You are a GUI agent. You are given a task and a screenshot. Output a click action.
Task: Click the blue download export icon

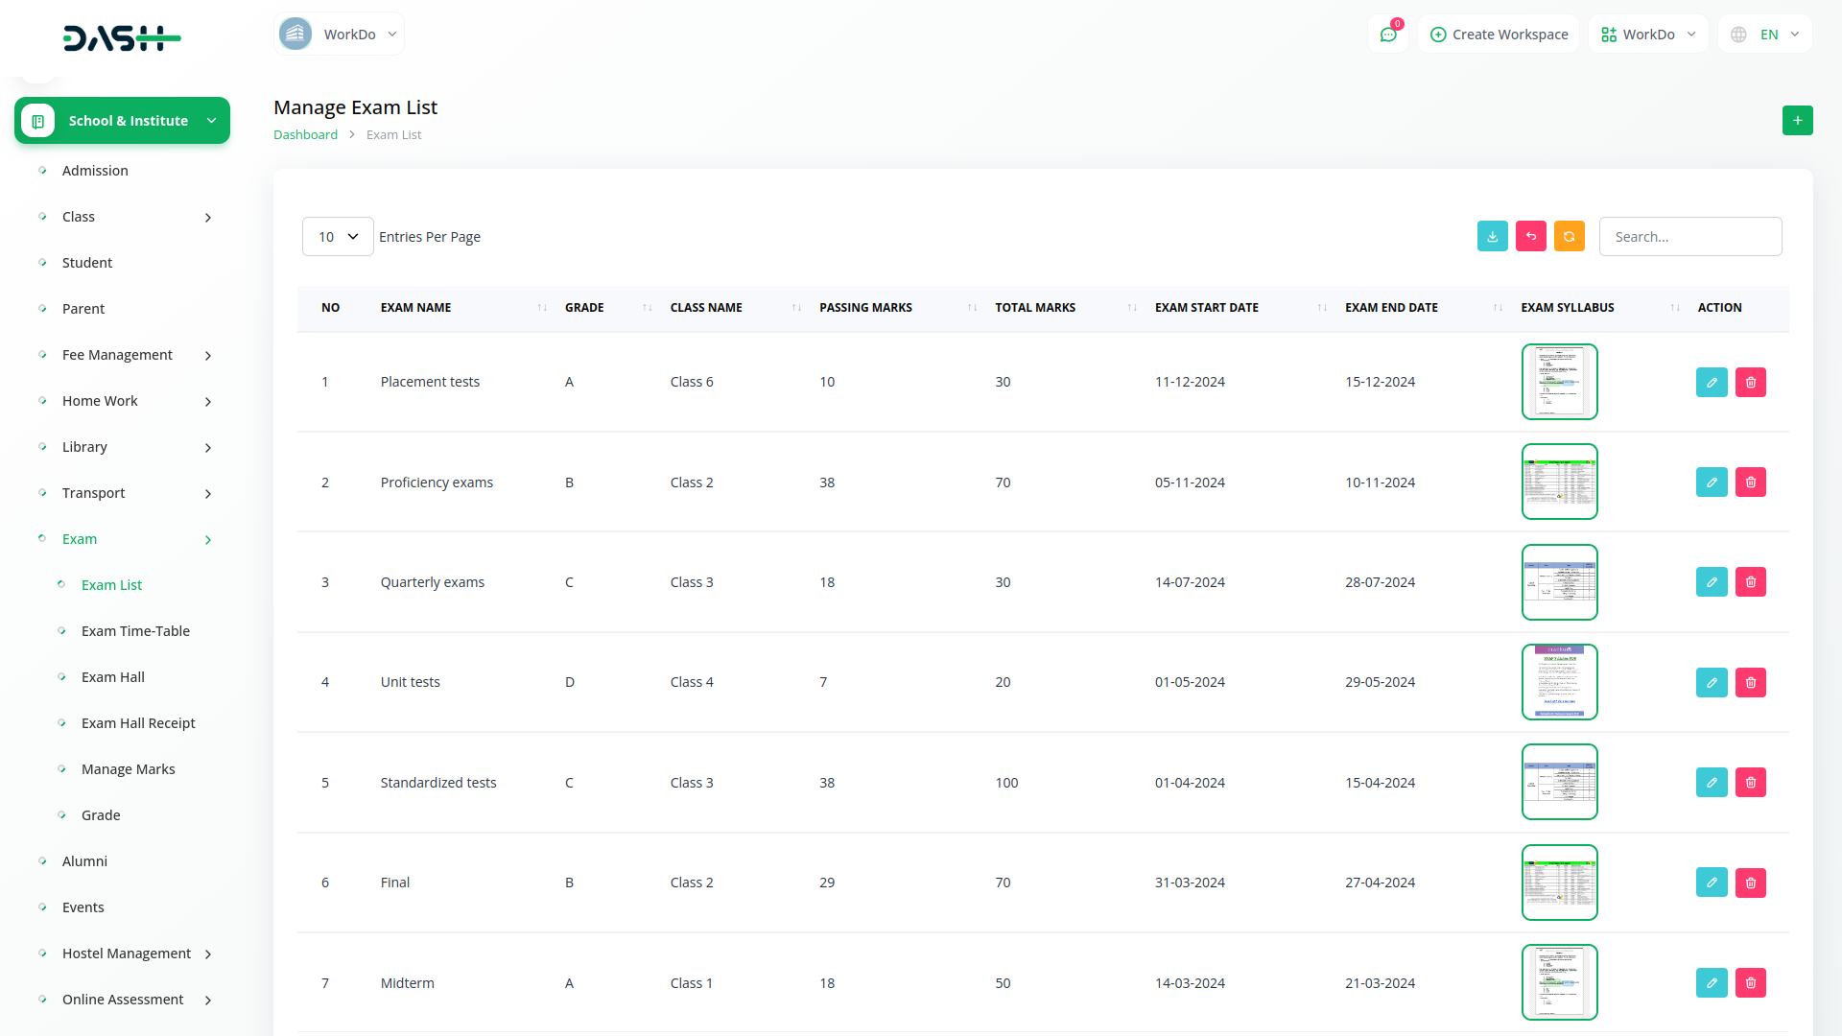pyautogui.click(x=1492, y=237)
